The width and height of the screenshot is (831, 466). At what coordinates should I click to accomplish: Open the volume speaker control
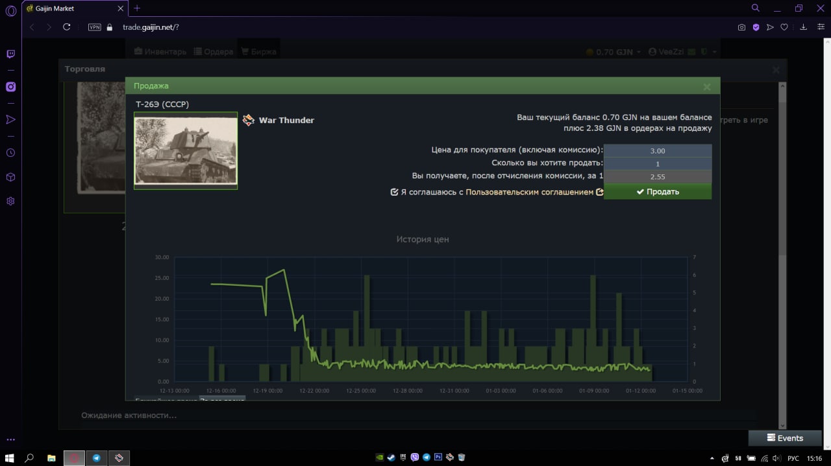(776, 458)
